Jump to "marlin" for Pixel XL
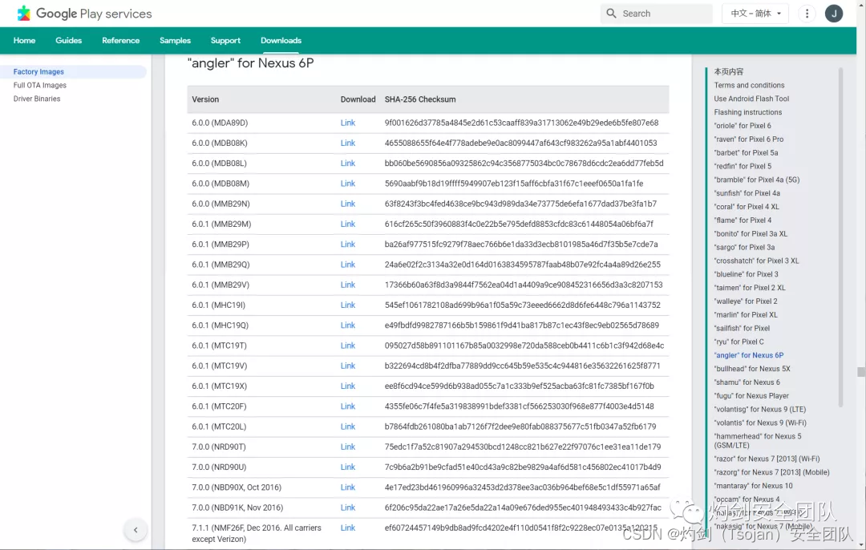The image size is (866, 550). tap(746, 315)
